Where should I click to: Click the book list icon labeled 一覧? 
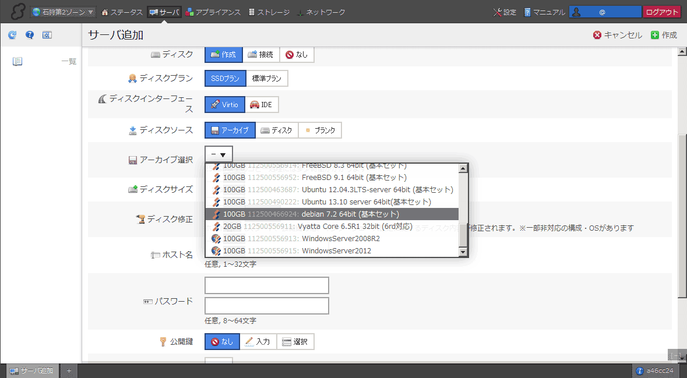(x=17, y=61)
